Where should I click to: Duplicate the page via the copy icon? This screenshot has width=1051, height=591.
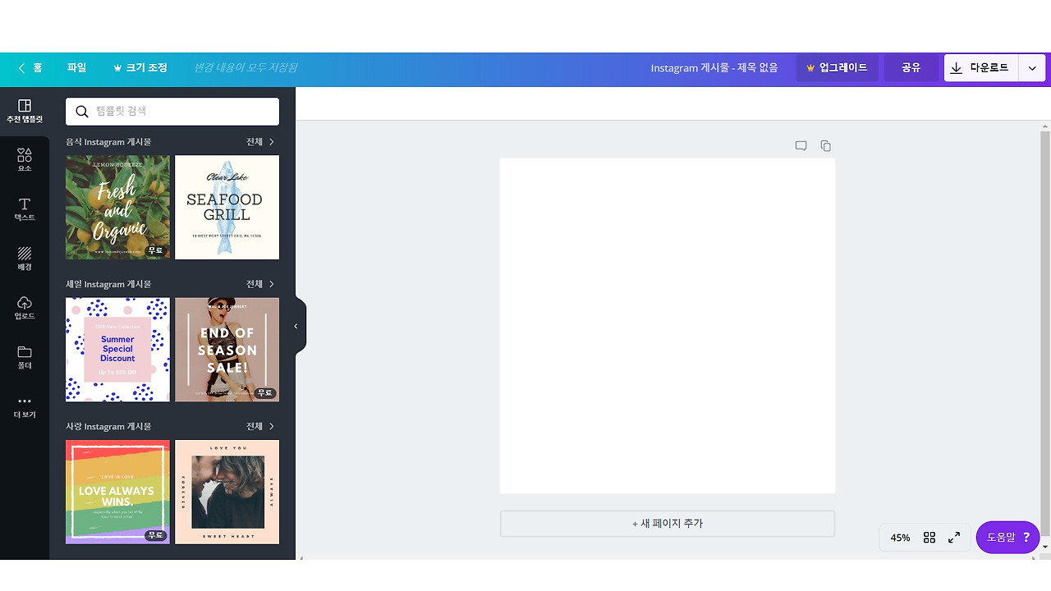825,145
